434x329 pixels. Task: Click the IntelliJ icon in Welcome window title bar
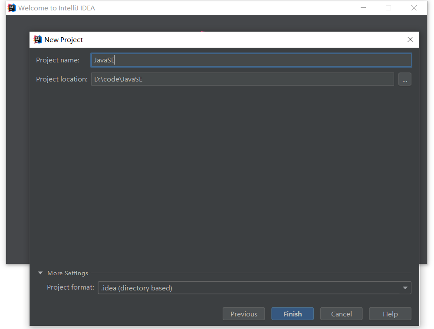[12, 8]
